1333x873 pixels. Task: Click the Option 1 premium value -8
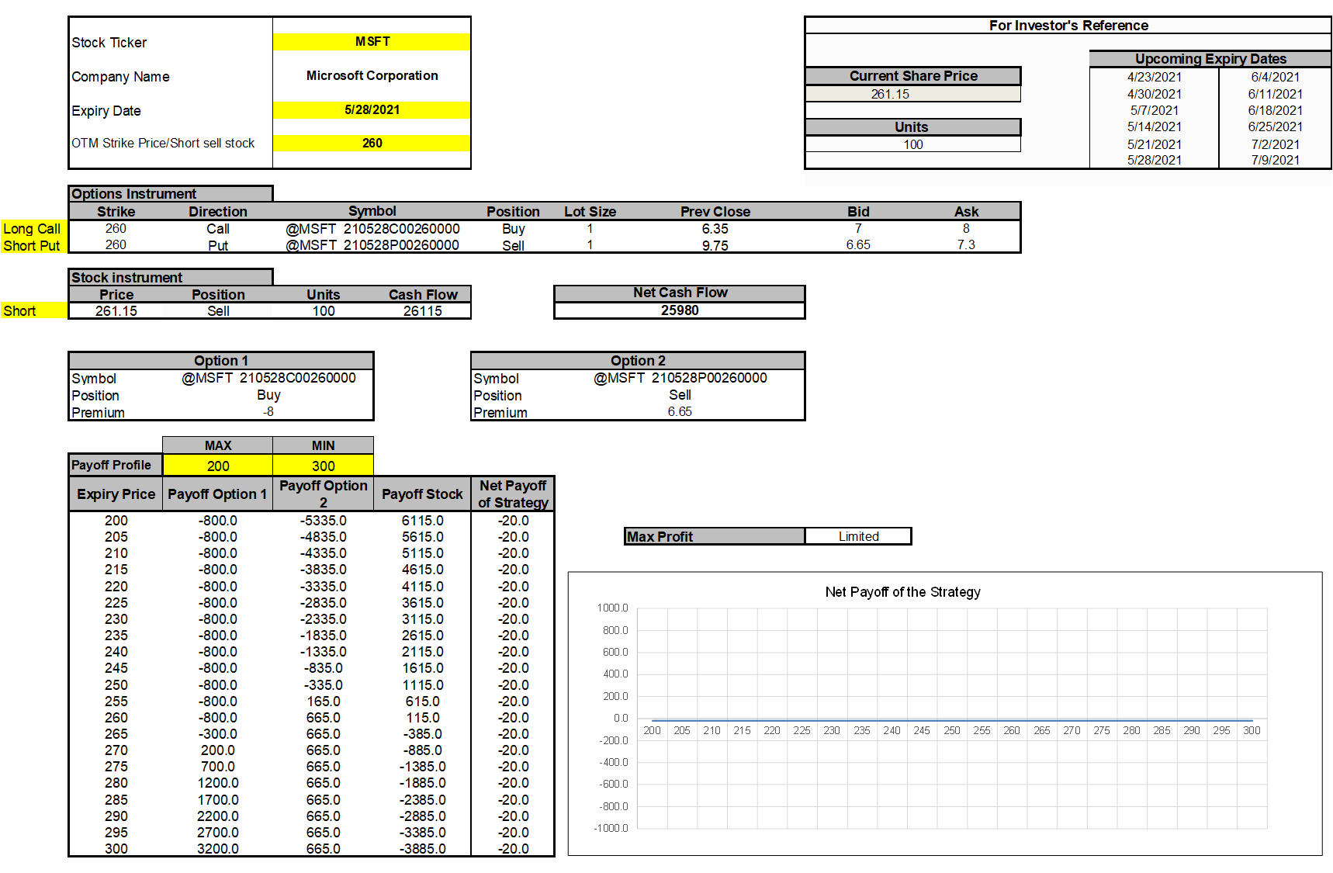point(268,412)
